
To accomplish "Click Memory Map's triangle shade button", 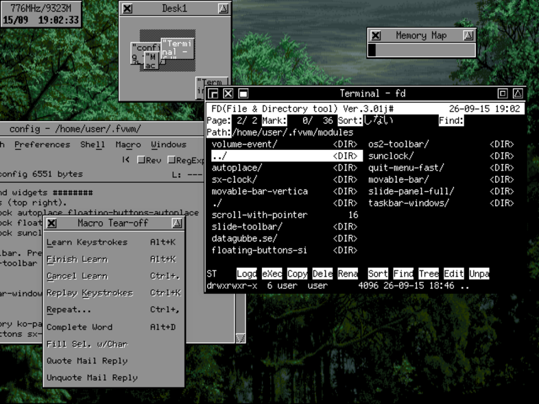I will point(468,36).
